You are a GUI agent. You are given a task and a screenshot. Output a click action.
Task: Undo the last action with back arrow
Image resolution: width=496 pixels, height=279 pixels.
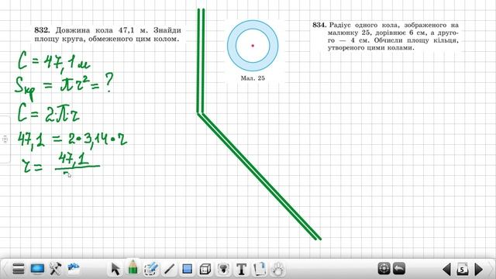pyautogui.click(x=399, y=269)
